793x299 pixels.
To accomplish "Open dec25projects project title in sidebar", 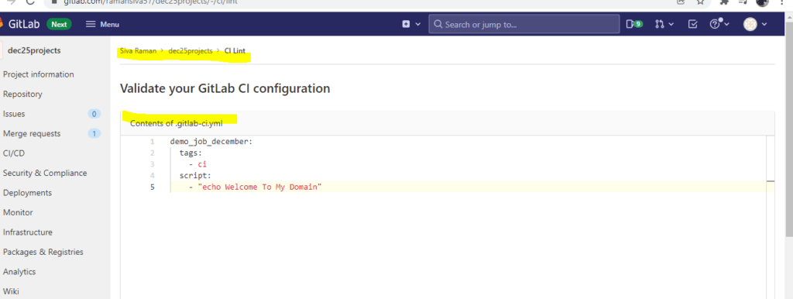I will (x=34, y=50).
